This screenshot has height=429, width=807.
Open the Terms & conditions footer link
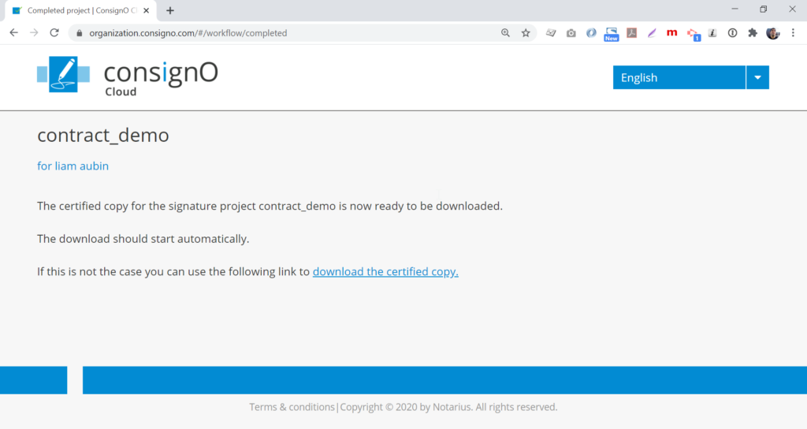coord(292,407)
